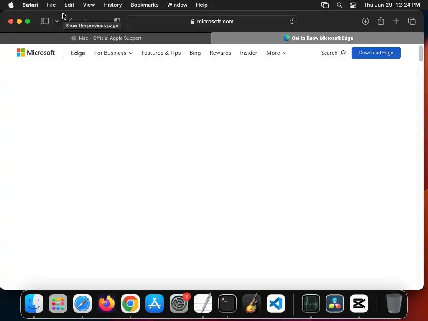
Task: Open the App Store from the Dock
Action: click(155, 303)
